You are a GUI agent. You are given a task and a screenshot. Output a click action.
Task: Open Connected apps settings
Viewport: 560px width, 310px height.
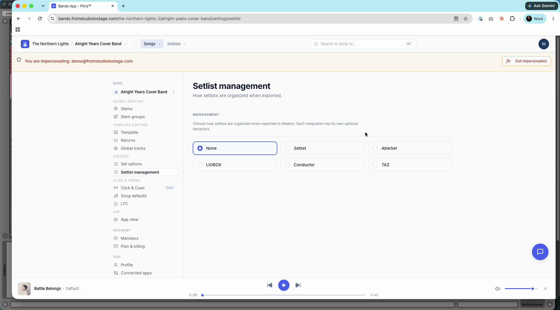coord(144,273)
